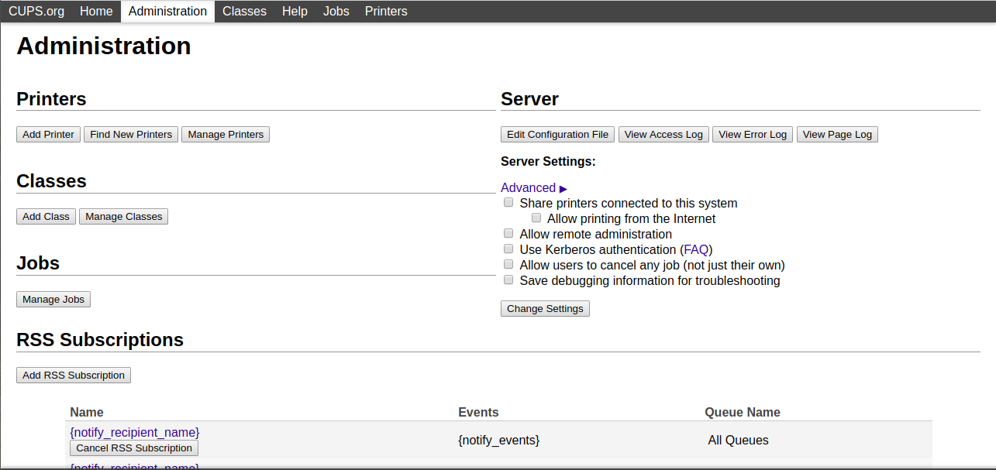Click Add RSS Subscription button
996x470 pixels.
(x=74, y=376)
